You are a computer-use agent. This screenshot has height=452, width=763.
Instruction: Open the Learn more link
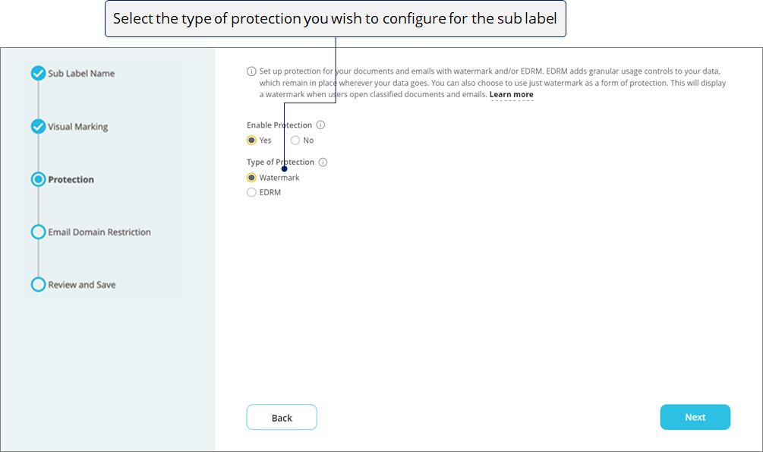pyautogui.click(x=512, y=94)
